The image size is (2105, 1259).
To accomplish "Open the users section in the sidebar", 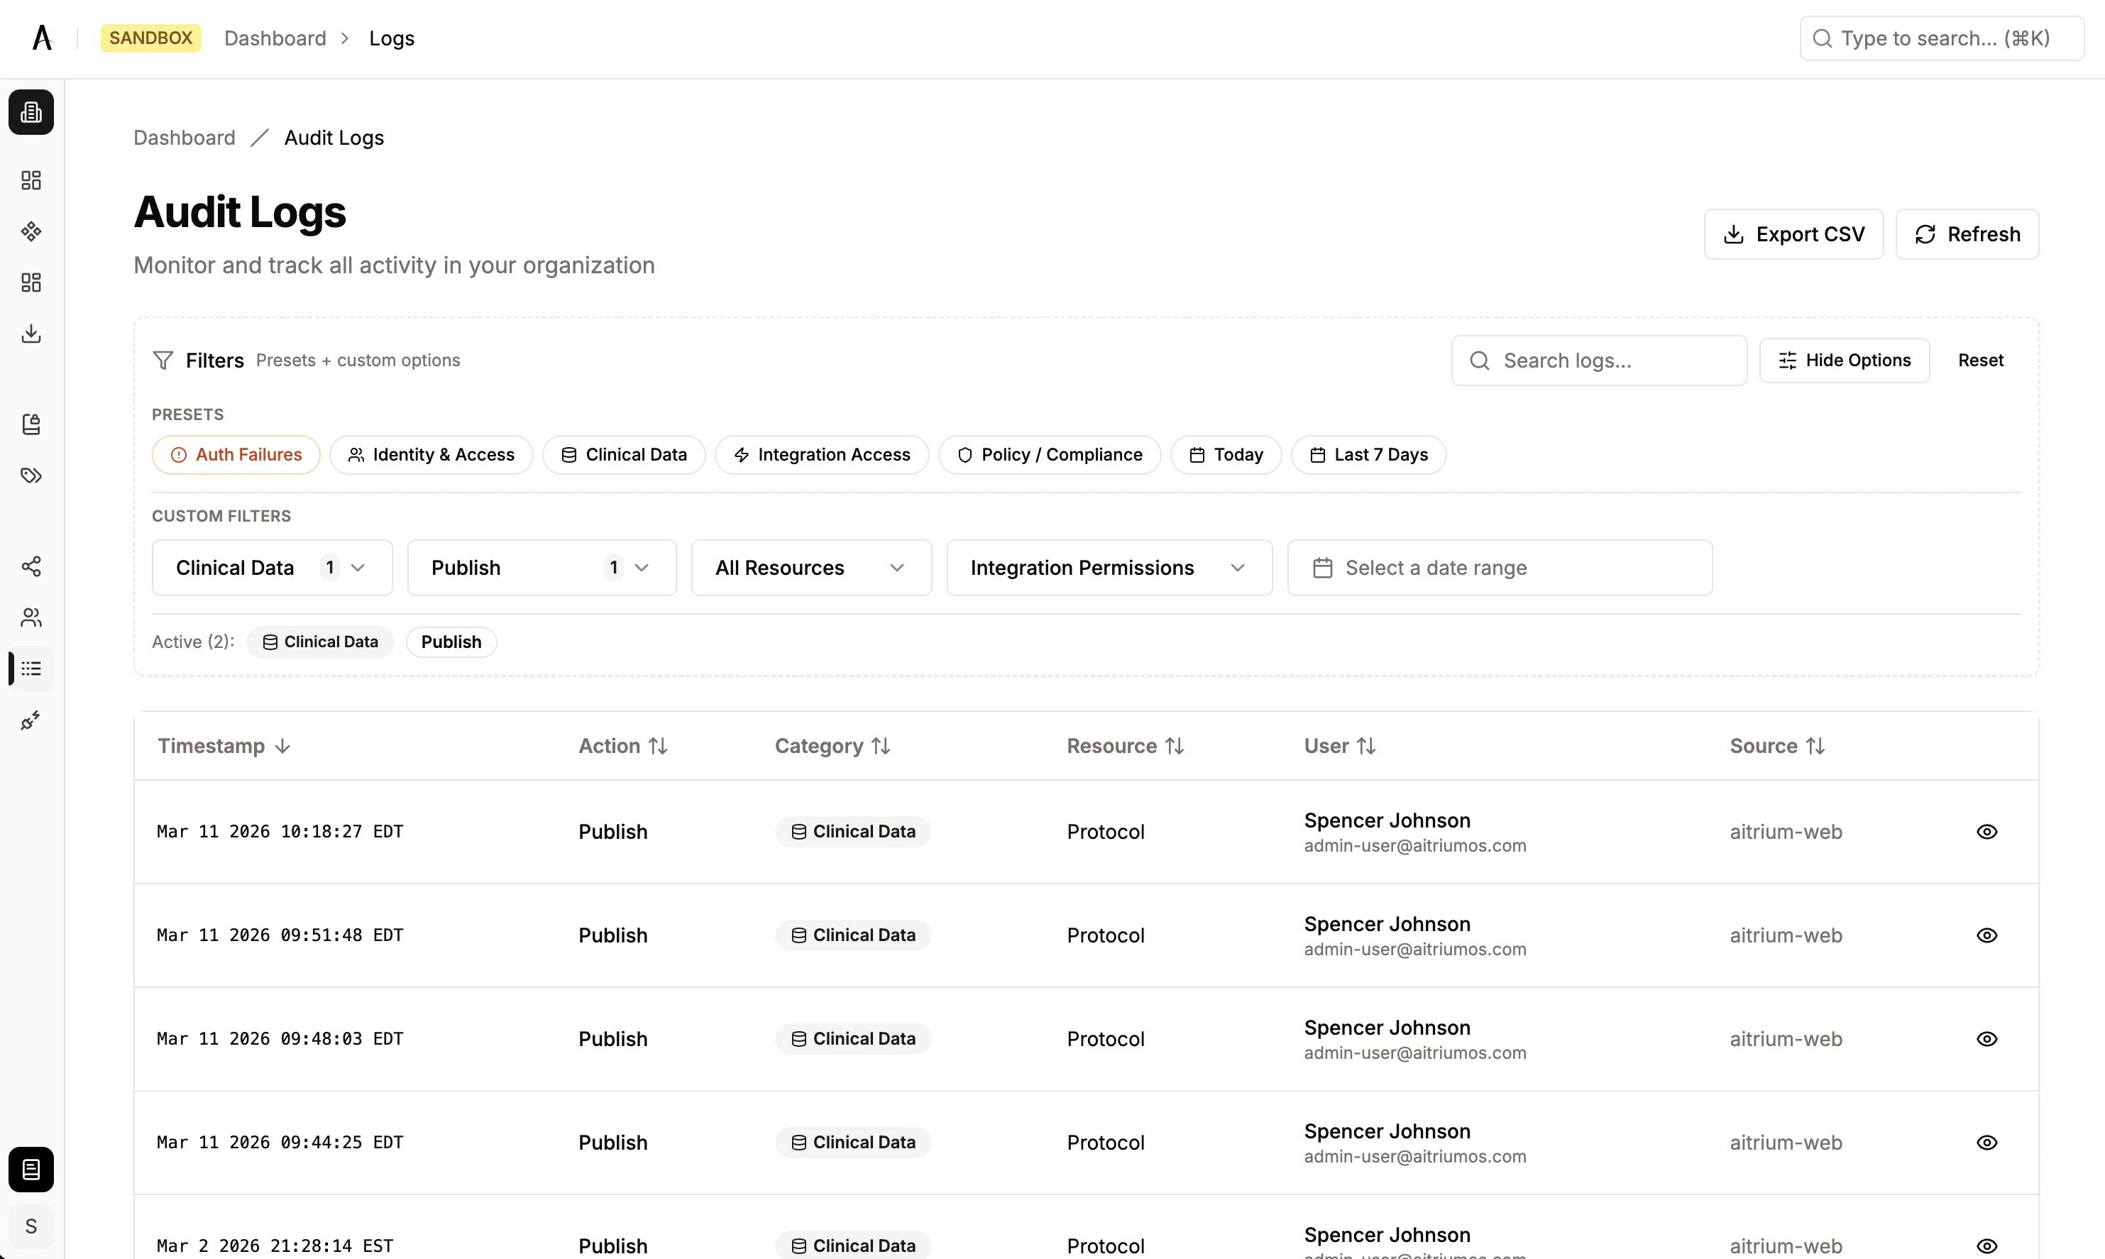I will pyautogui.click(x=31, y=617).
